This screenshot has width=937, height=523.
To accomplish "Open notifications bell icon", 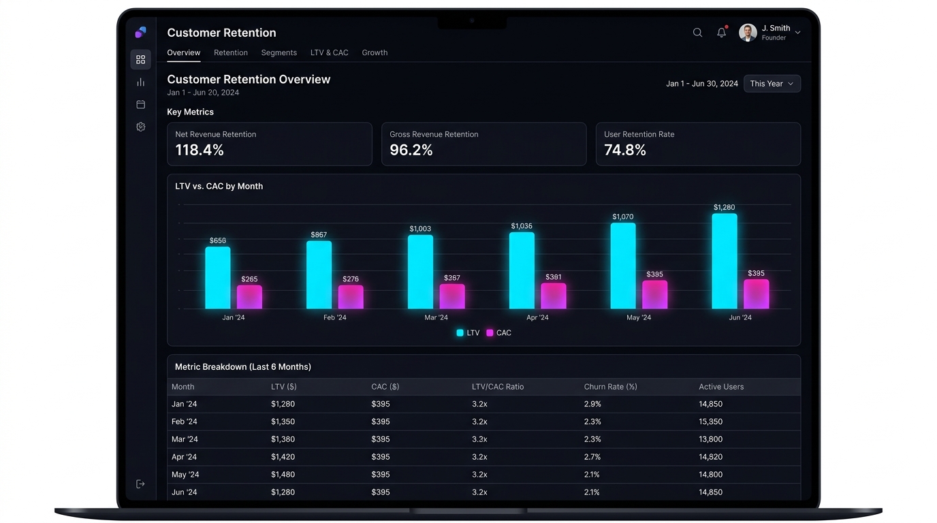I will click(721, 33).
